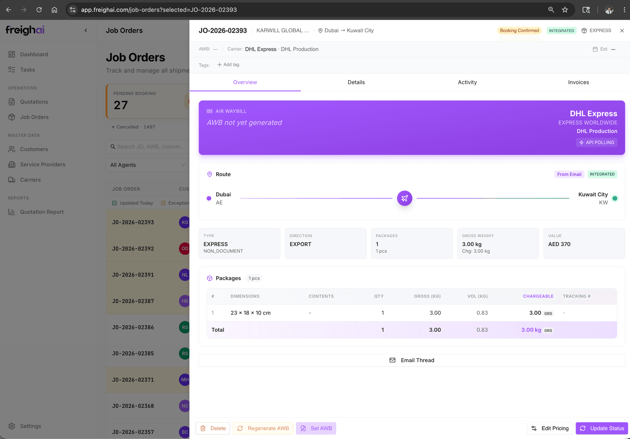Bookmark this page with the star icon
This screenshot has height=439, width=630.
(565, 10)
